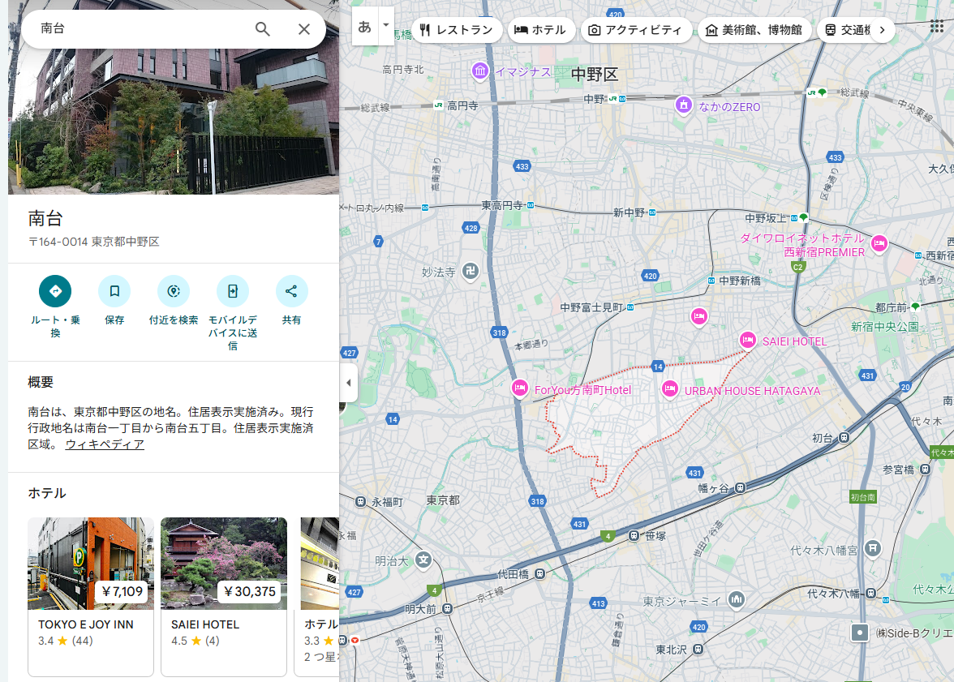954x682 pixels.
Task: Select the (株)Side-Bクリエ marker
Action: pos(859,633)
